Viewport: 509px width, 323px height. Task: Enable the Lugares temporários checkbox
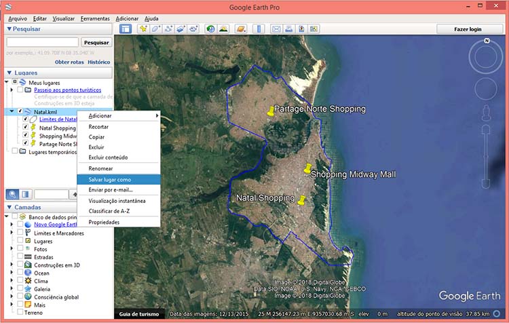pyautogui.click(x=15, y=151)
